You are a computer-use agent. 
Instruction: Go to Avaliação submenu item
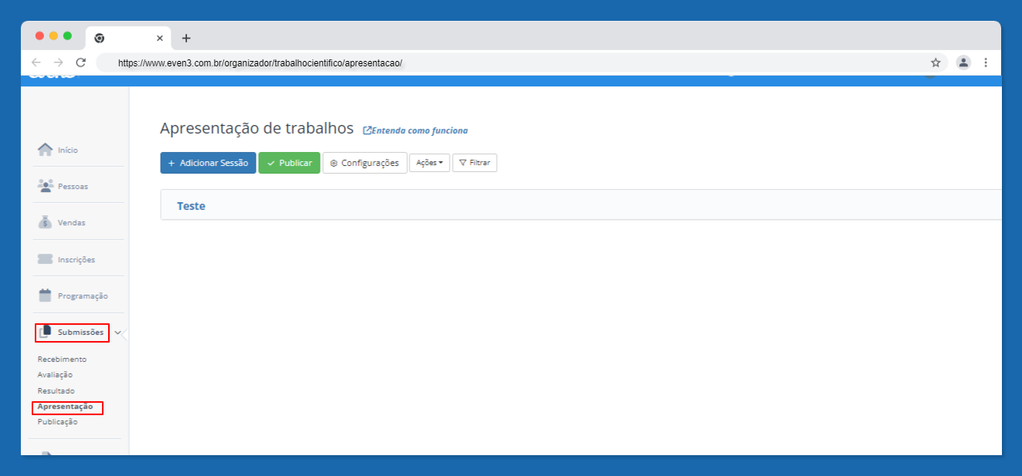55,375
